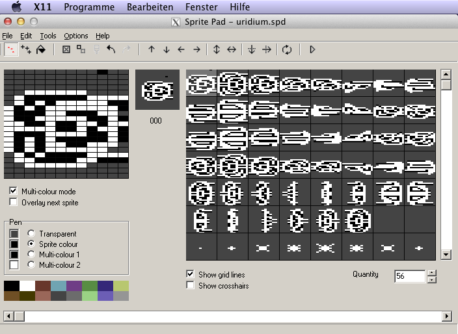Screen dimensions: 458x334
Task: Start animation with the play triangle icon
Action: click(312, 49)
